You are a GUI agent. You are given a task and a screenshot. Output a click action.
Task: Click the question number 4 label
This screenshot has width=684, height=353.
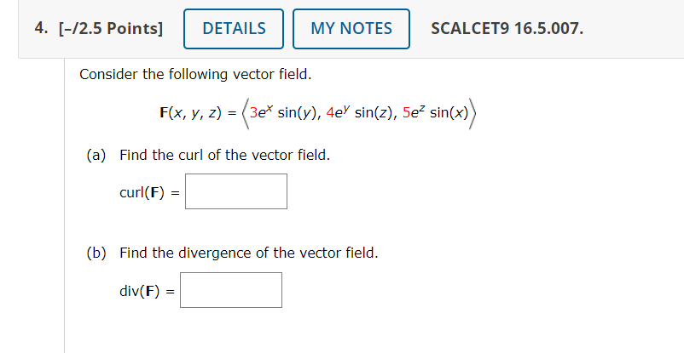pos(41,28)
